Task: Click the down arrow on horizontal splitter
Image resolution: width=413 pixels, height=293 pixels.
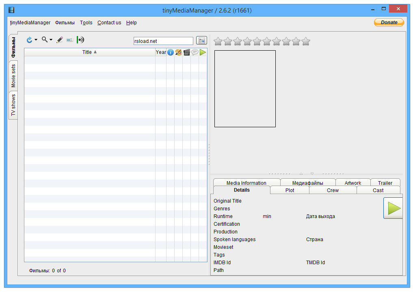Action: pyautogui.click(x=312, y=174)
